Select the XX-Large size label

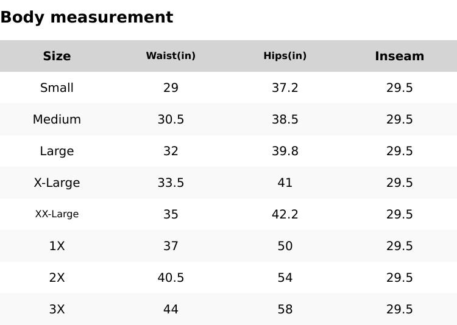(x=57, y=214)
